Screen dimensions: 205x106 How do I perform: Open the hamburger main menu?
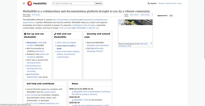24,3
